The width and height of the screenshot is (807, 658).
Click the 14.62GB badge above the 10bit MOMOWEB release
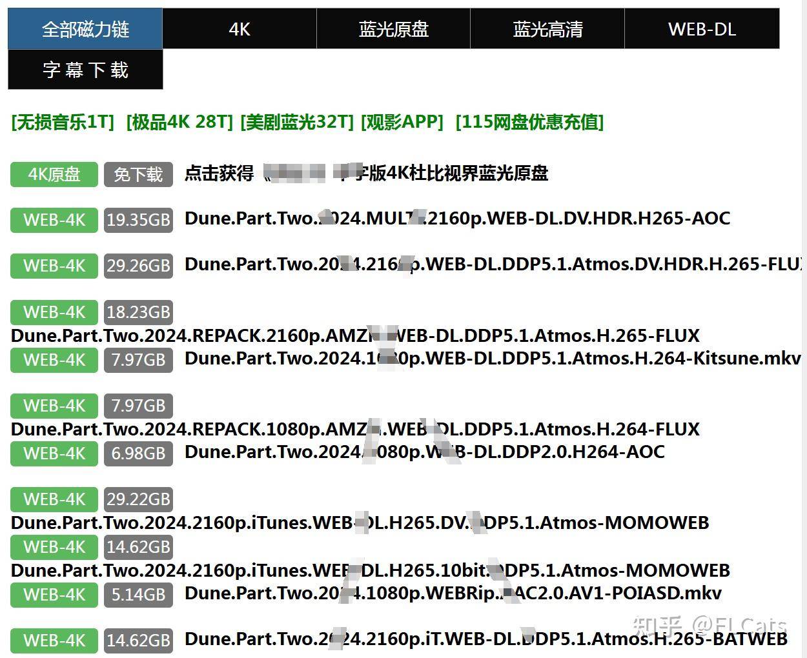tap(138, 547)
